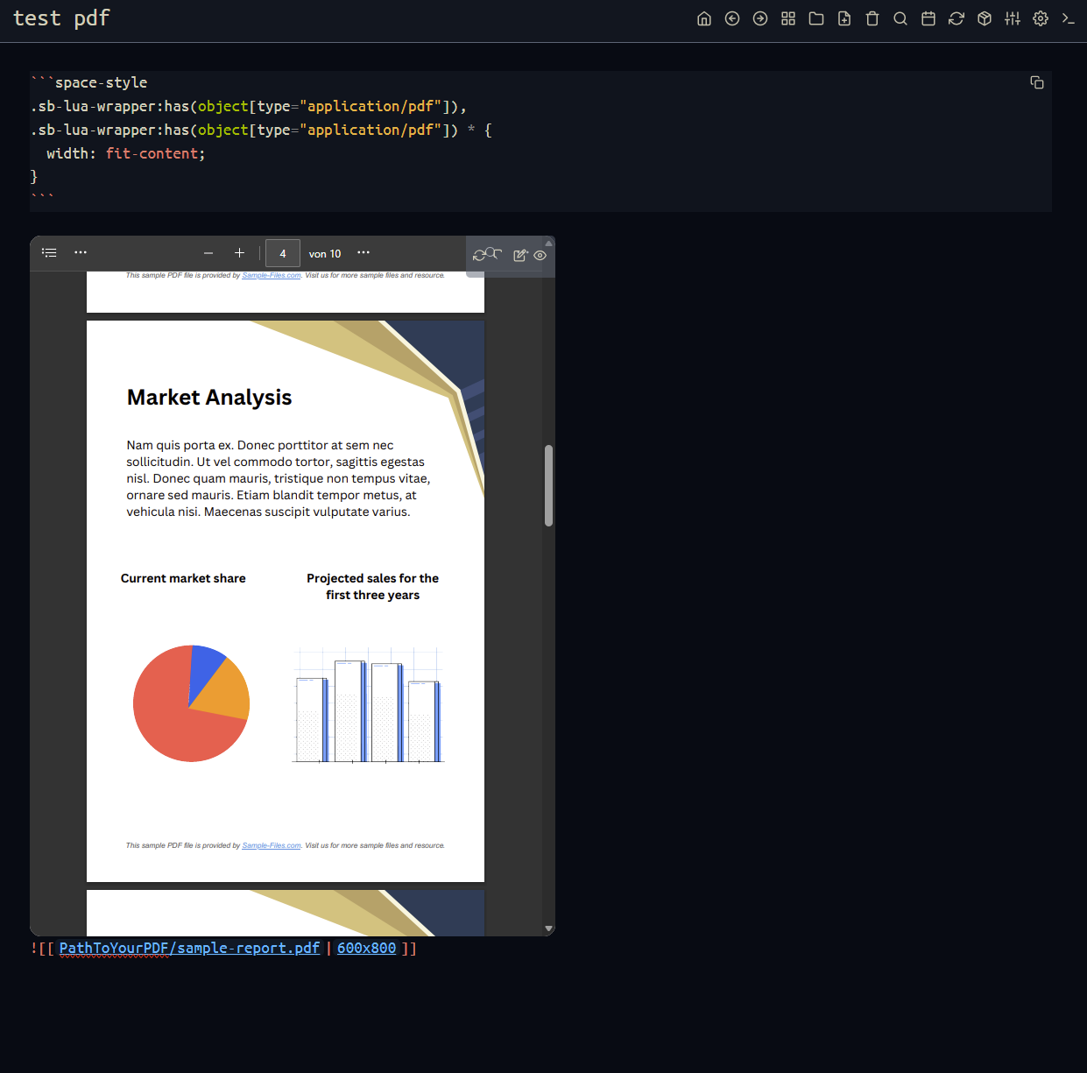Toggle the PDF viewer sidebar list
The height and width of the screenshot is (1073, 1087).
coord(49,253)
